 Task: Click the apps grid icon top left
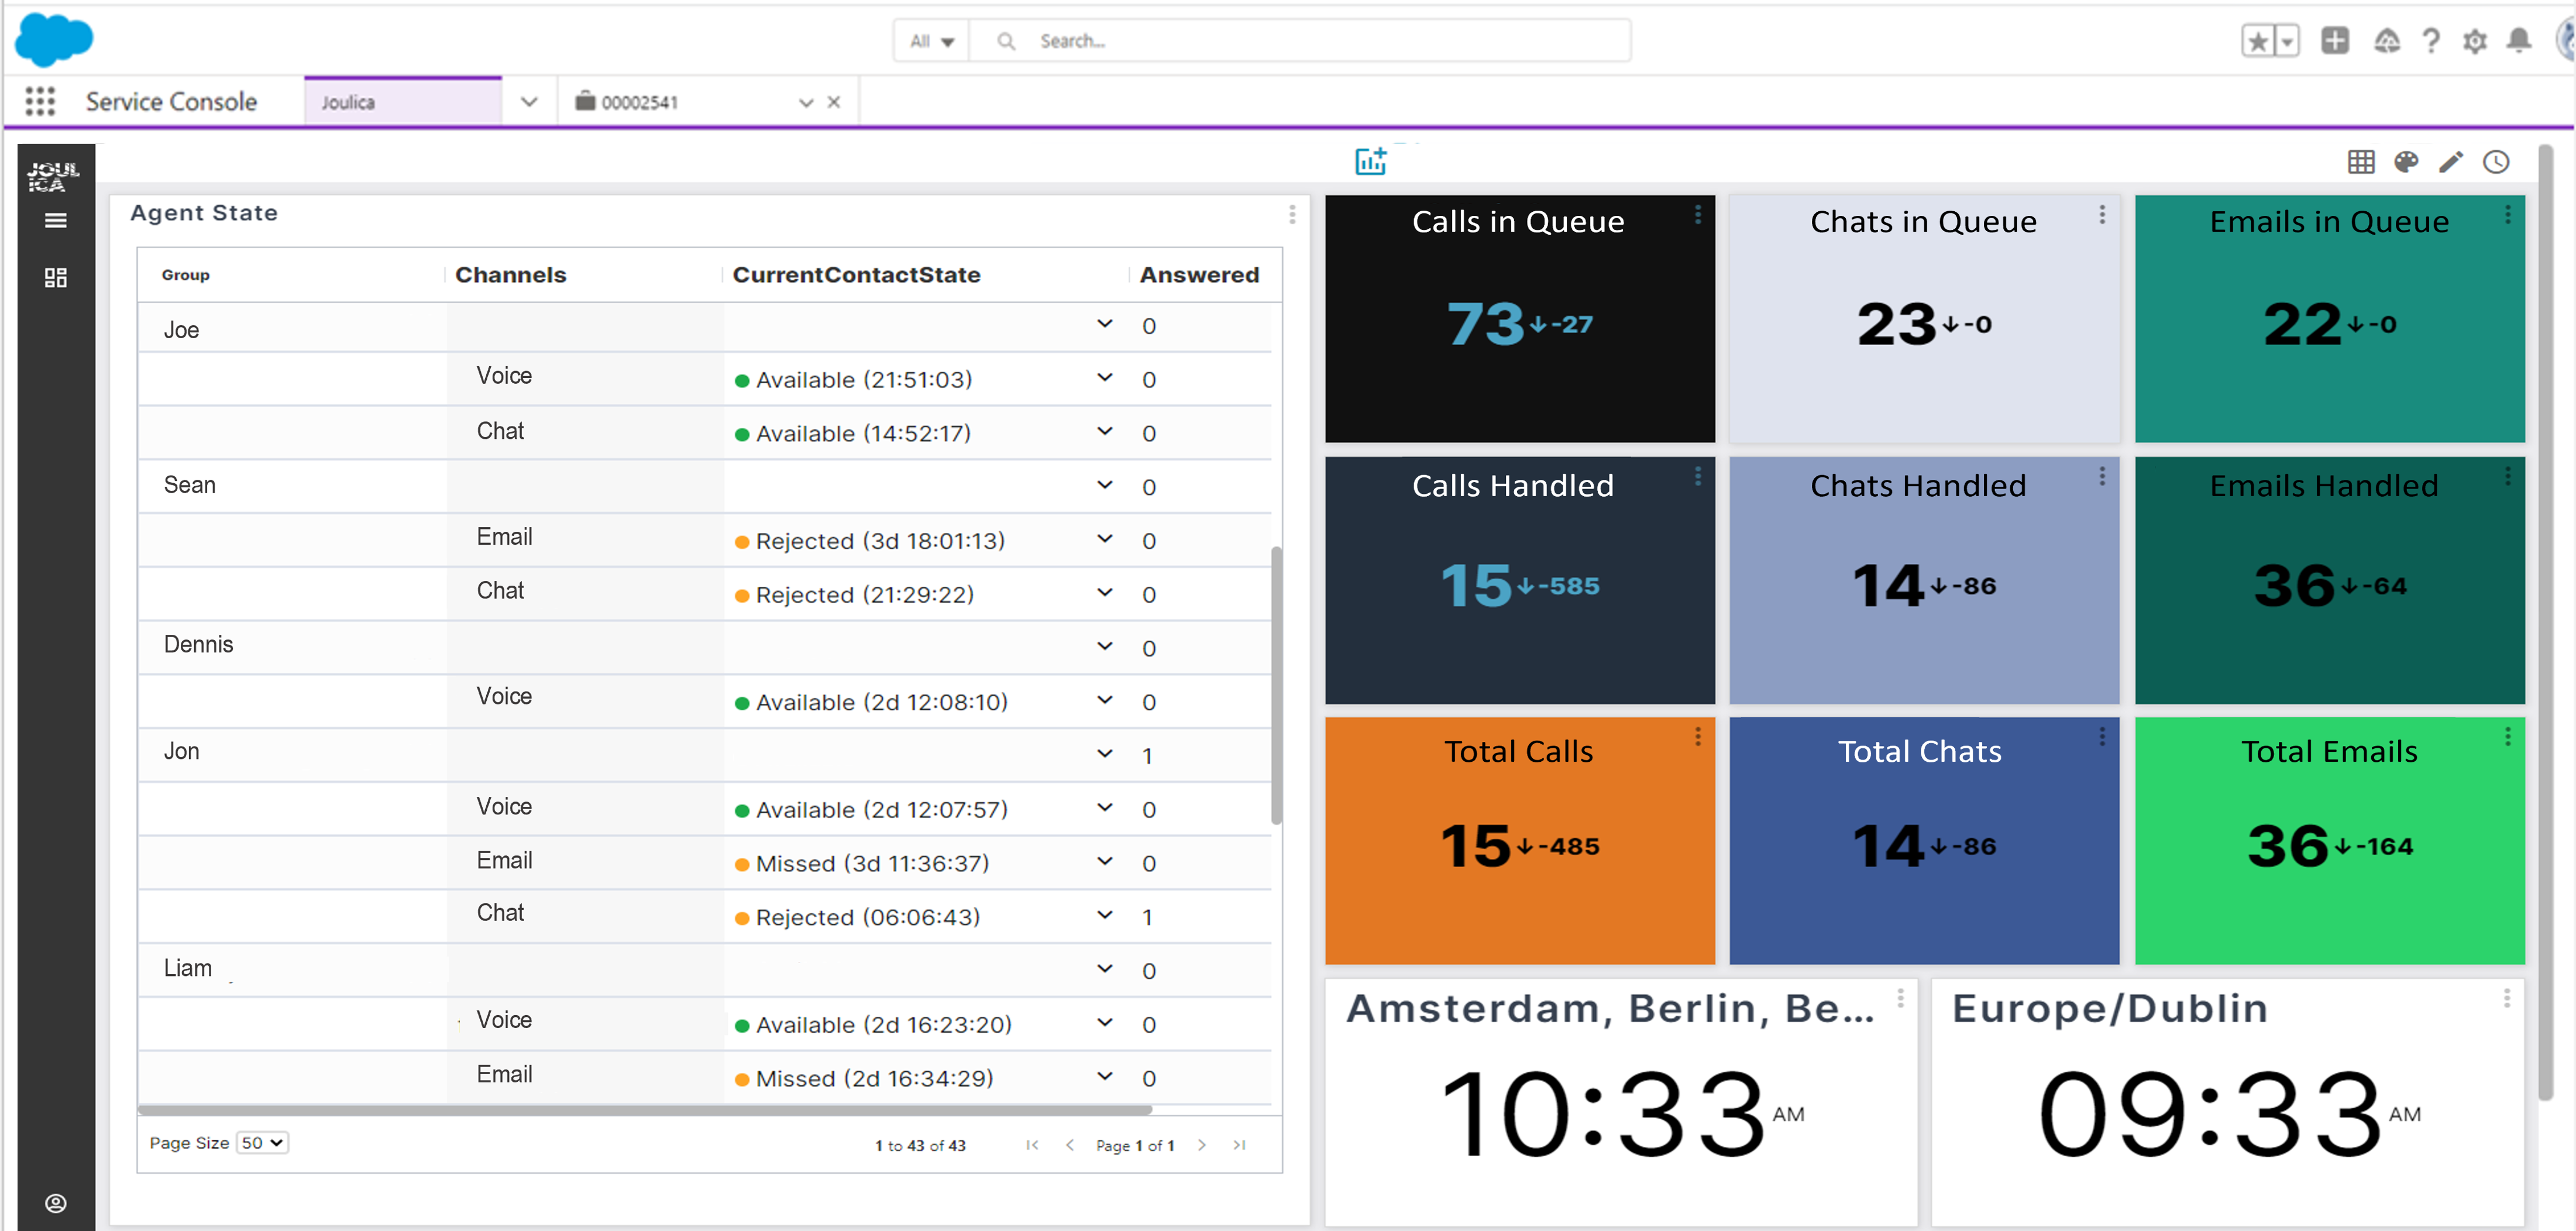[x=41, y=100]
